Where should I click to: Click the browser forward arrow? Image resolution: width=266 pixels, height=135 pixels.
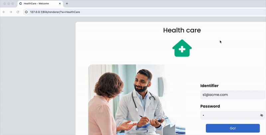(x=11, y=12)
